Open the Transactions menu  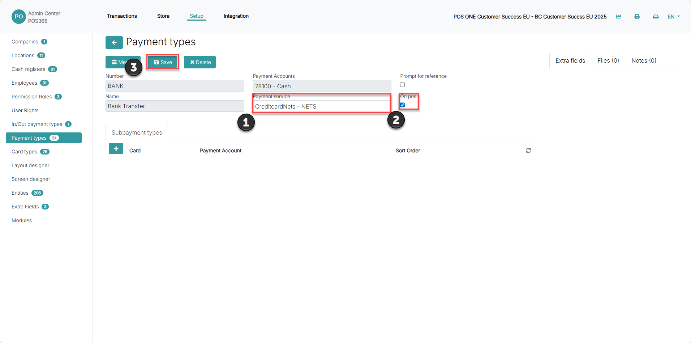(x=122, y=16)
